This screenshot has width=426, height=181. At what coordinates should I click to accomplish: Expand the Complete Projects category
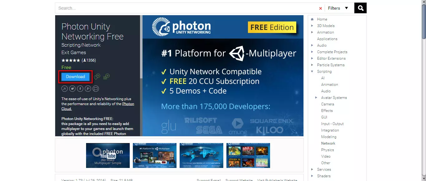tap(312, 52)
